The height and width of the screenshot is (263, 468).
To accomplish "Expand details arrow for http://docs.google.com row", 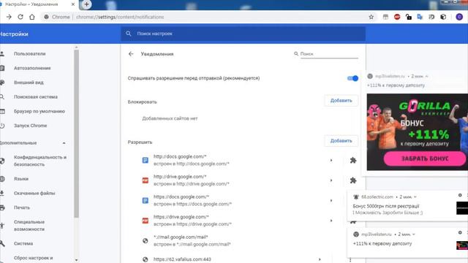I will pyautogui.click(x=331, y=161).
